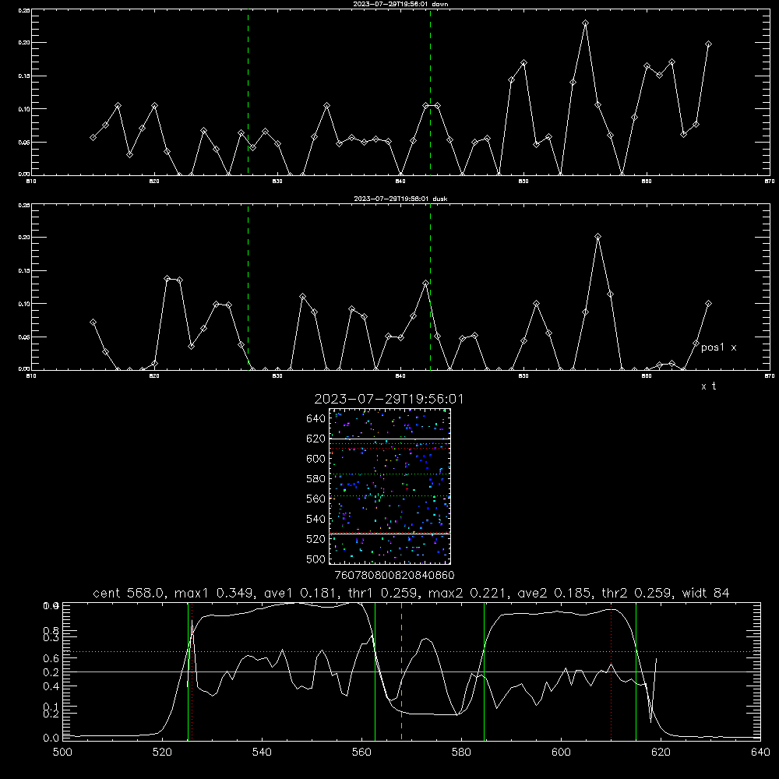Click the bottom plot x-axis label 600

tap(561, 753)
